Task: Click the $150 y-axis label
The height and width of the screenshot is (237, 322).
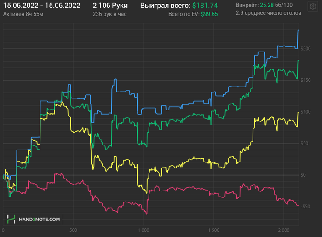Action: tap(305, 80)
